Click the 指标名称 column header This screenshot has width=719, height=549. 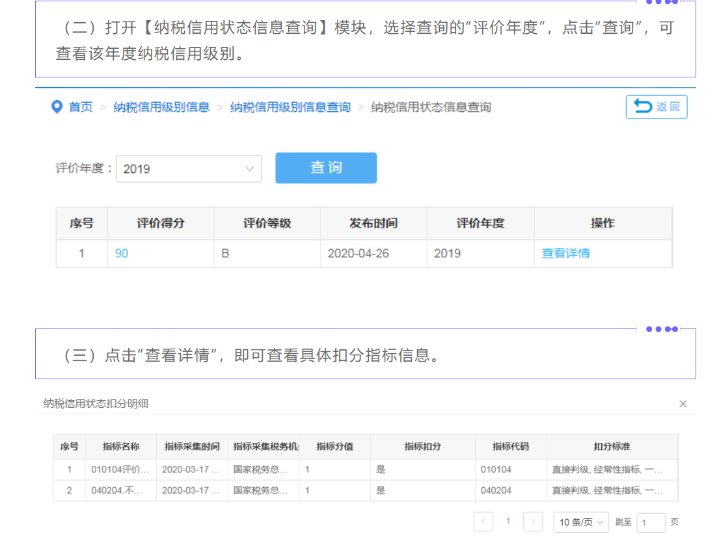(x=121, y=447)
